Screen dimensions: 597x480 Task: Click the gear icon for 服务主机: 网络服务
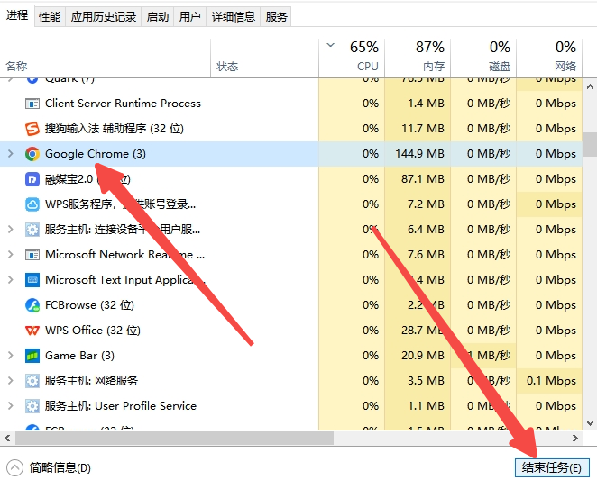[x=32, y=381]
